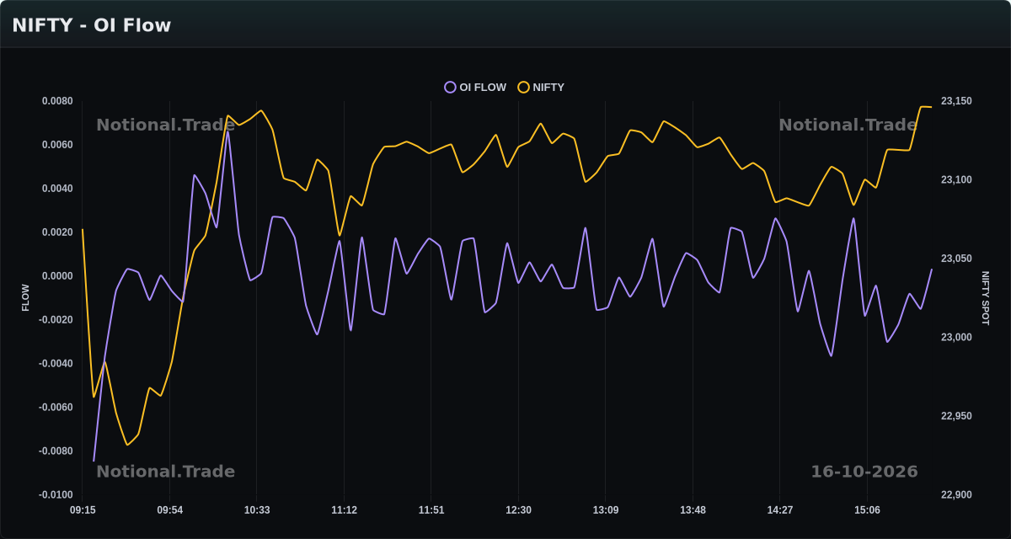Click the 22,950 NIFTY spot axis value
This screenshot has width=1011, height=539.
coord(956,416)
